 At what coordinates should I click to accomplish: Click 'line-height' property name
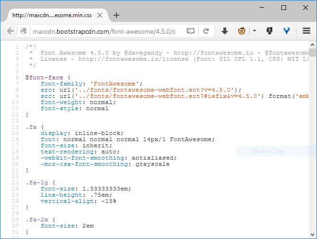(61, 195)
